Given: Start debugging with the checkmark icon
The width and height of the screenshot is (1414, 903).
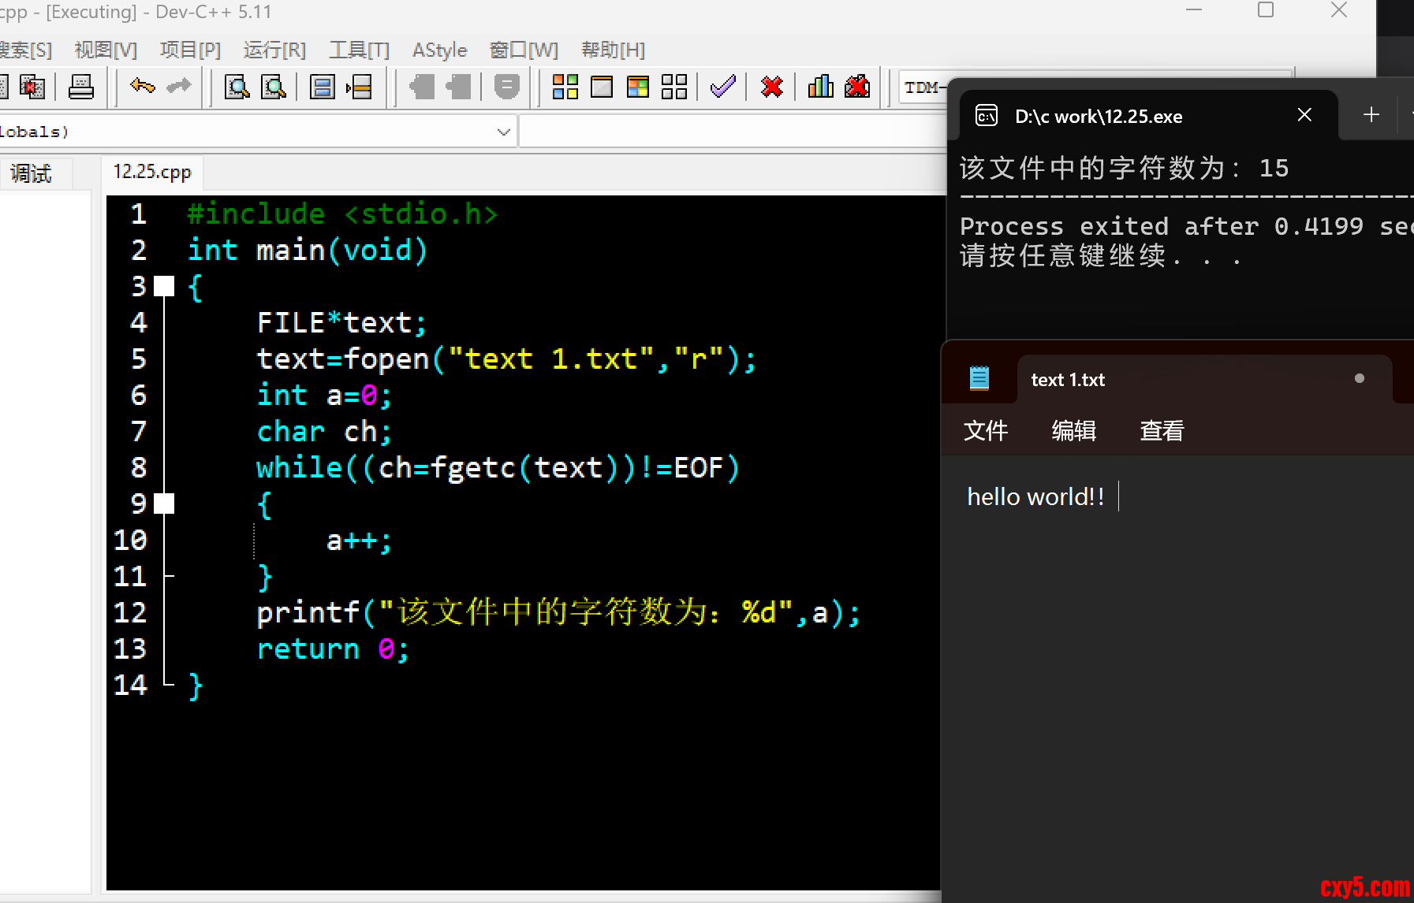Looking at the screenshot, I should click(x=722, y=87).
